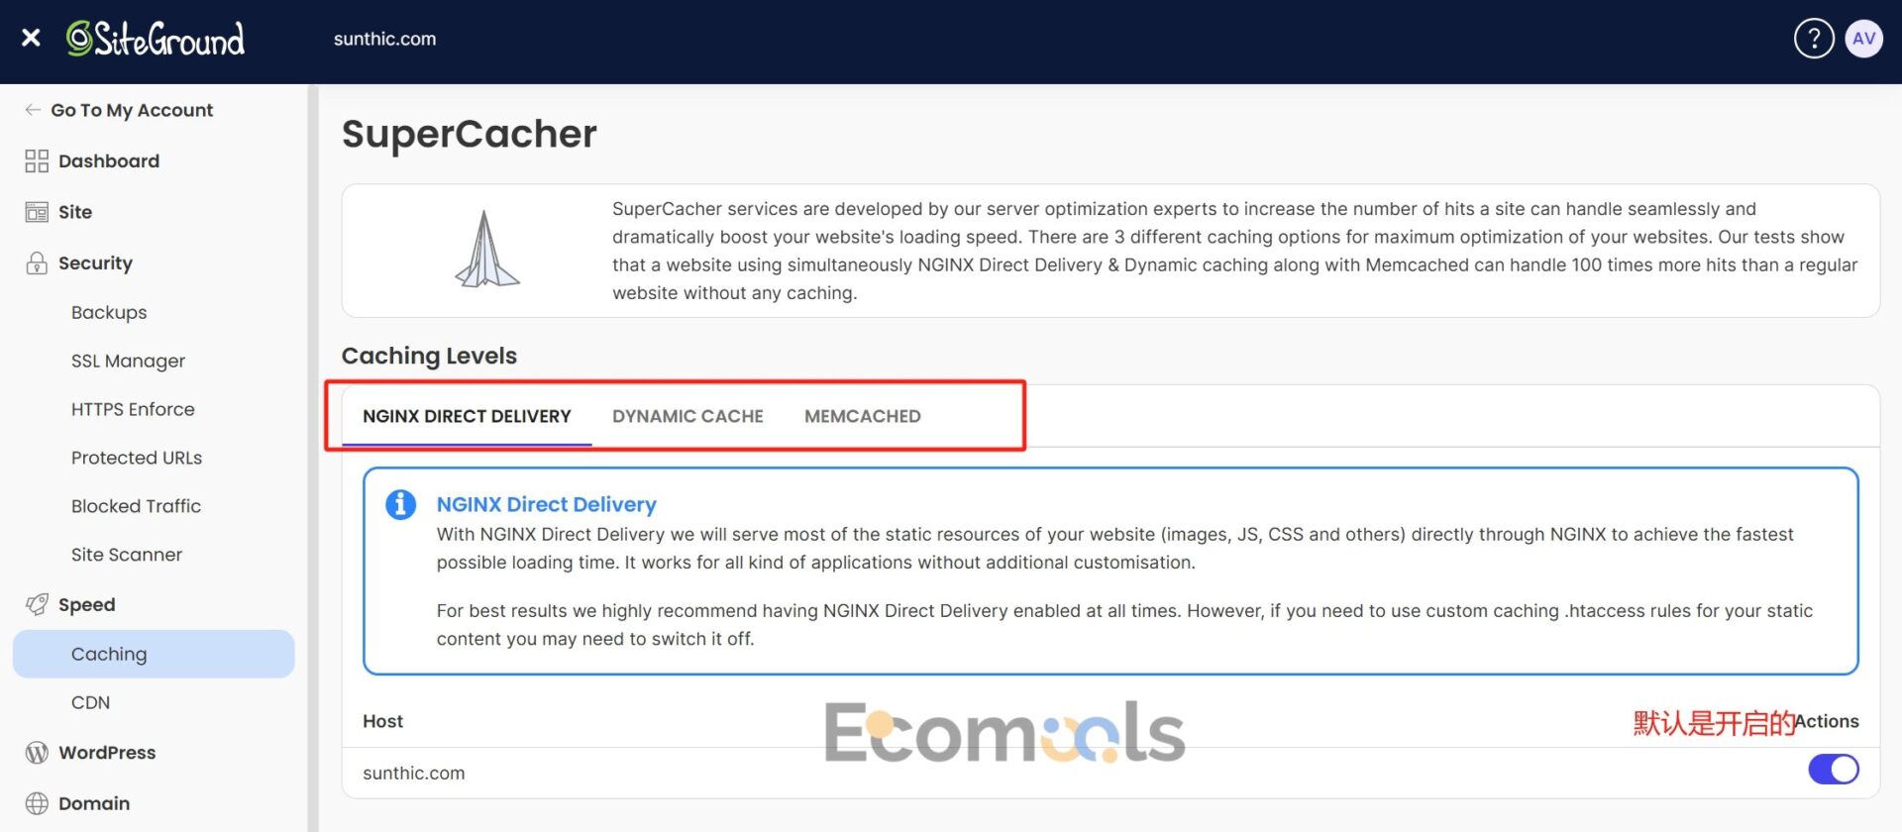1902x832 pixels.
Task: Click the Dashboard grid icon
Action: coord(37,160)
